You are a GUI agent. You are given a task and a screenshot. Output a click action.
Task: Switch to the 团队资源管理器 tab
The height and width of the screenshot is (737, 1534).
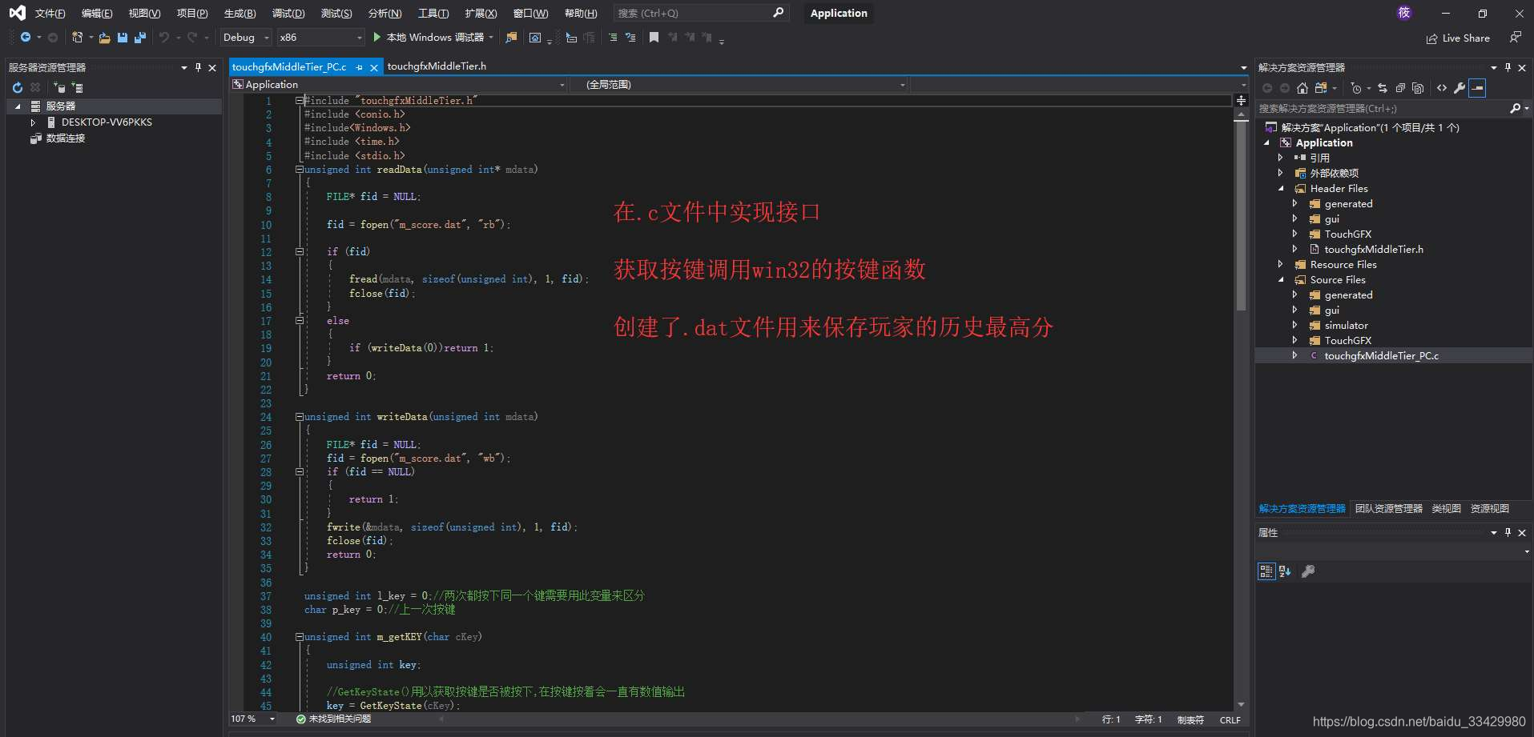1389,509
